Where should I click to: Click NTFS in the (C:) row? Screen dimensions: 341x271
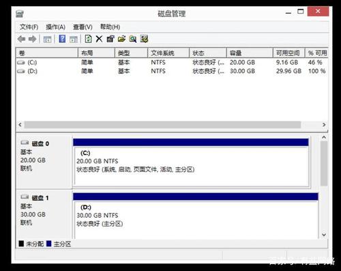[158, 62]
